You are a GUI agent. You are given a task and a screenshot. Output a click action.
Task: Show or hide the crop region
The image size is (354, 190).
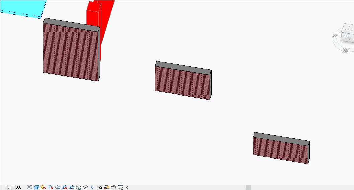71,187
